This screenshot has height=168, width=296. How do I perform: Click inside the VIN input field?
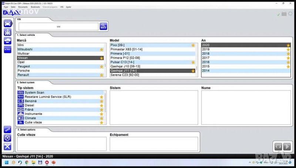[58, 27]
